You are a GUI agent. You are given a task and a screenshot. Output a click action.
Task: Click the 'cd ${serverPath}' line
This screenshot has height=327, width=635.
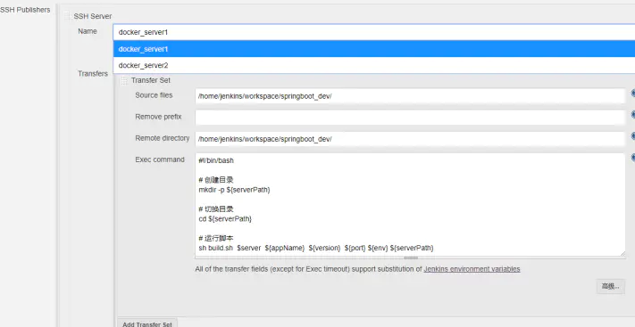(x=225, y=218)
